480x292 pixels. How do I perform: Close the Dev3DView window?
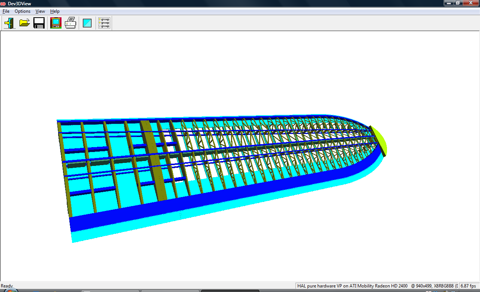point(471,3)
